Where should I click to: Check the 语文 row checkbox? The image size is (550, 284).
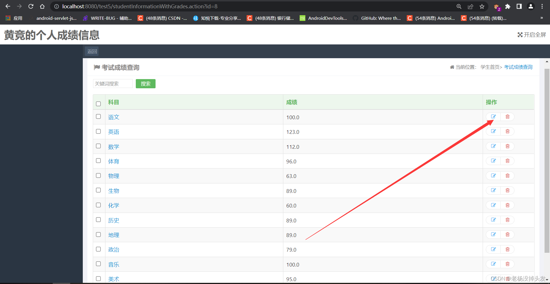click(x=98, y=117)
